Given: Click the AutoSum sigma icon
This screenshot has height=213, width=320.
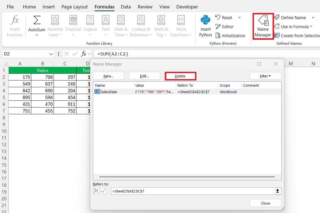Looking at the screenshot, I should tap(37, 20).
